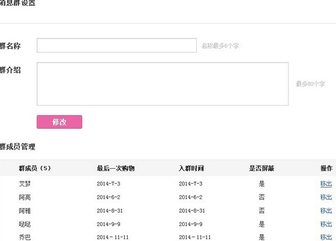
Task: Select member name 哒哒
Action: 25,224
